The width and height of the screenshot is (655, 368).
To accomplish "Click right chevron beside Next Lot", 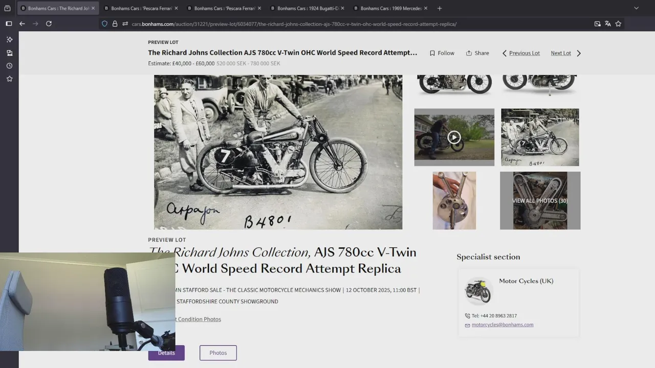I will 579,53.
